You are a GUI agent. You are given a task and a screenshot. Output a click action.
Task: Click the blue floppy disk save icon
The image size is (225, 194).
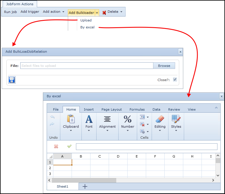point(12,80)
